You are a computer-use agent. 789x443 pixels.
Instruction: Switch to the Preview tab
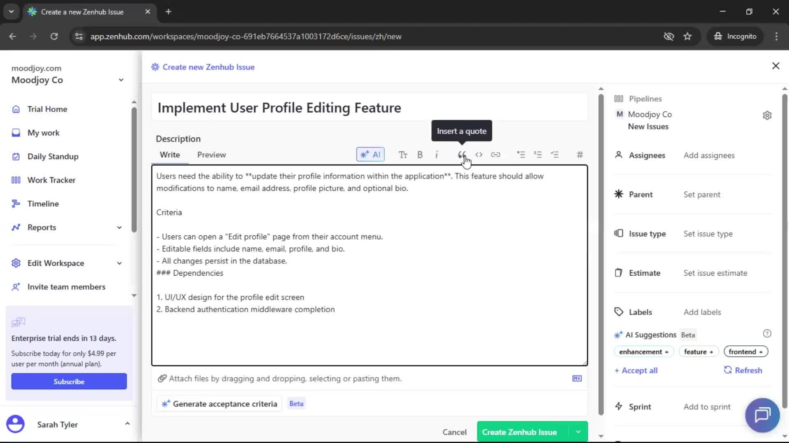pyautogui.click(x=211, y=155)
